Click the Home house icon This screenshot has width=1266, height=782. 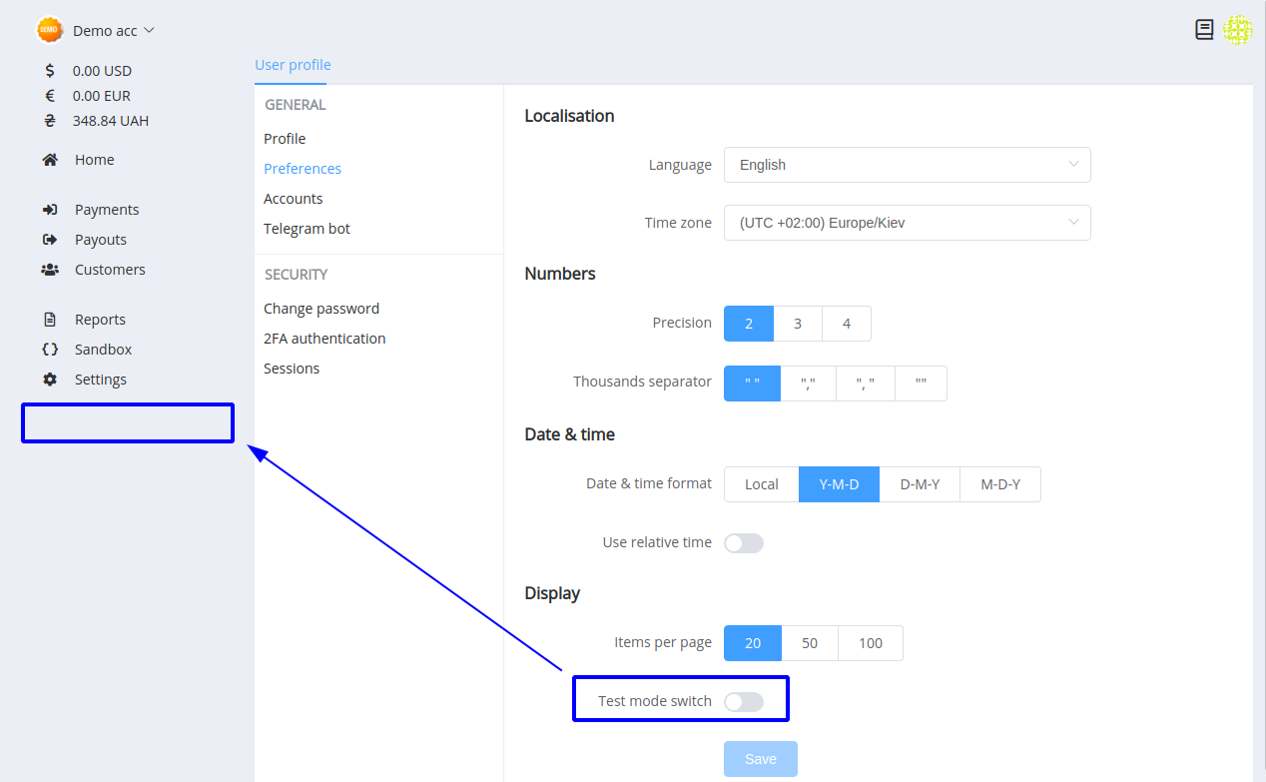pos(50,160)
